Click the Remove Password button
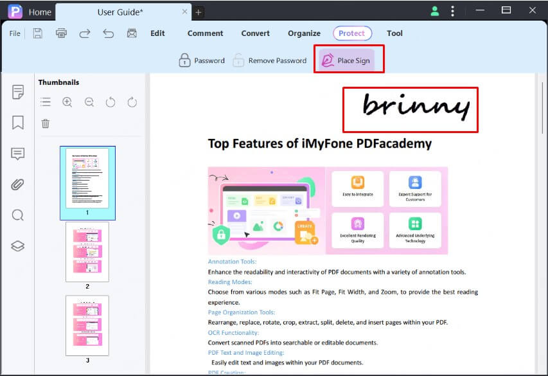 269,60
